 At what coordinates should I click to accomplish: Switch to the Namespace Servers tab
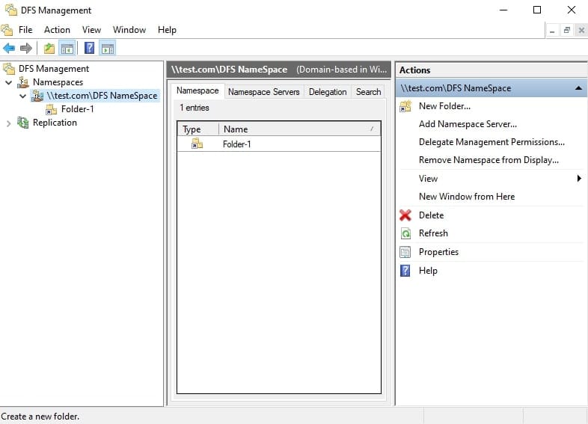[x=263, y=92]
